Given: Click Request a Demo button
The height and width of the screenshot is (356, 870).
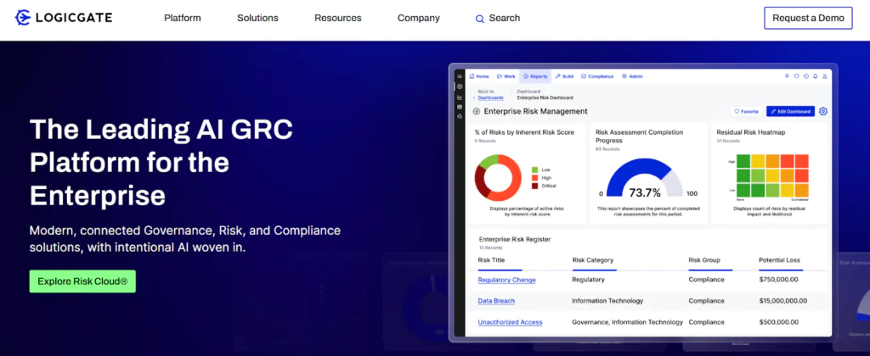Looking at the screenshot, I should tap(808, 18).
